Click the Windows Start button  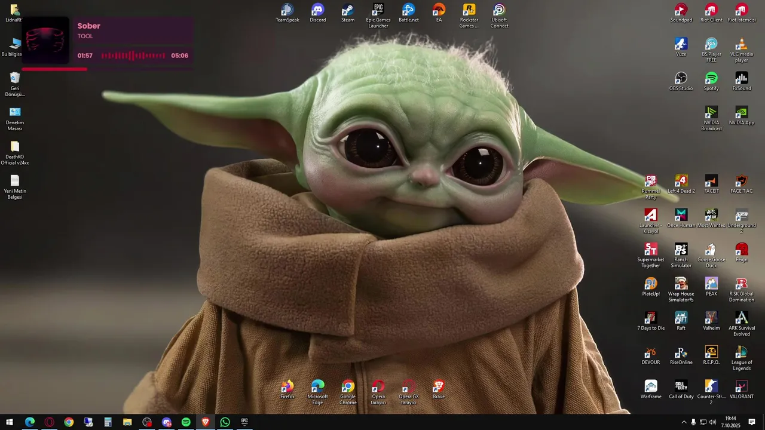[10, 422]
